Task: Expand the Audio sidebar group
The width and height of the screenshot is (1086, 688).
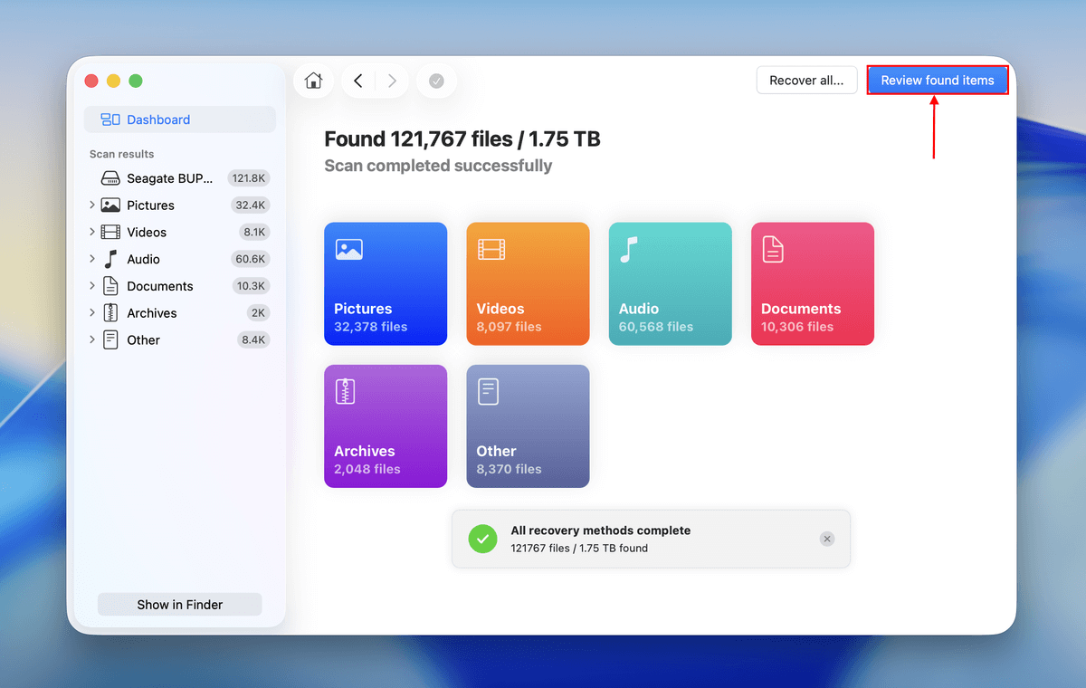Action: 92,259
